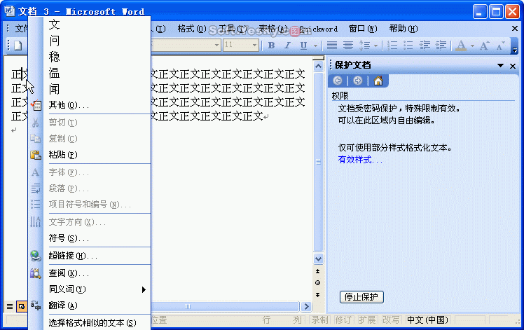This screenshot has height=330, width=524.
Task: Go to task pane Home icon
Action: coord(378,81)
